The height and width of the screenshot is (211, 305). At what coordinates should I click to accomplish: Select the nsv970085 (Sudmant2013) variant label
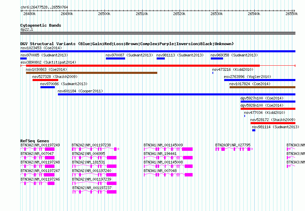coord(44,55)
